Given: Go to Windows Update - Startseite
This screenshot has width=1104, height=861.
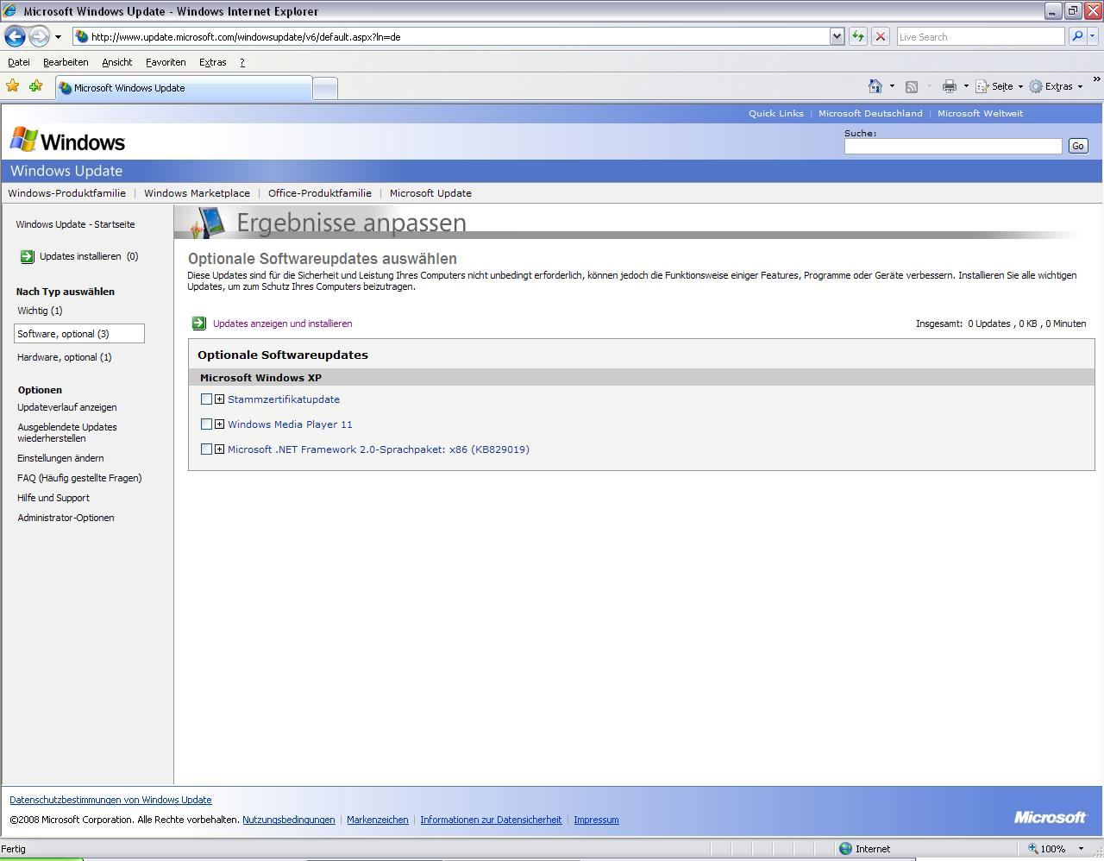Looking at the screenshot, I should tap(75, 224).
